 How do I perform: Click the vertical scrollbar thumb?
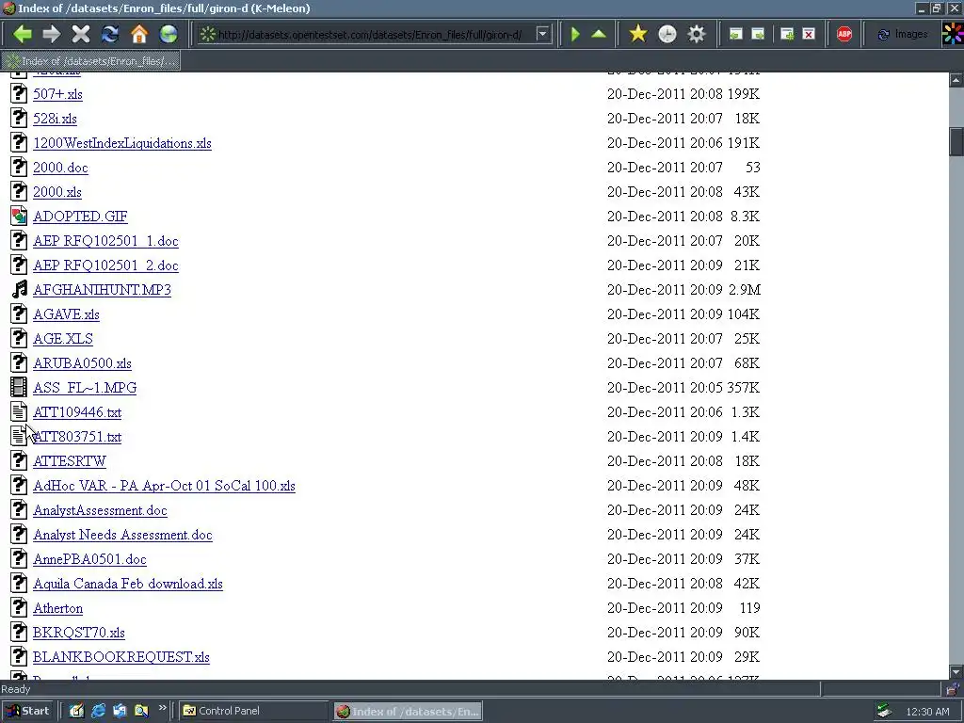coord(956,142)
